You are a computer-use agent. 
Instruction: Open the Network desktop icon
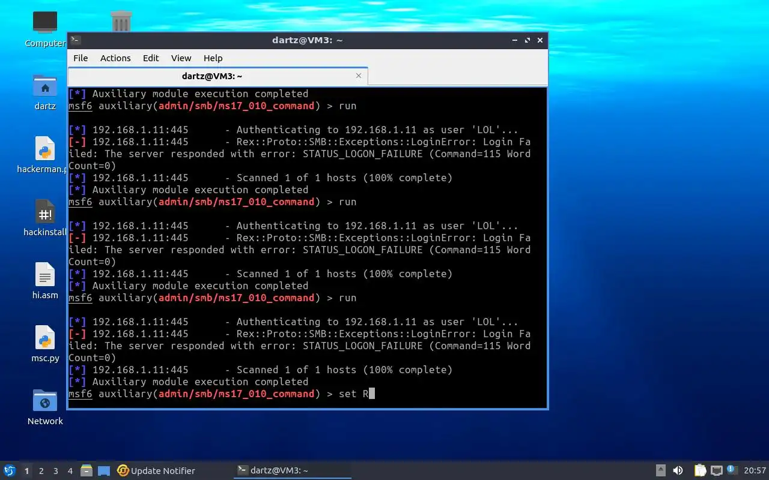[45, 401]
